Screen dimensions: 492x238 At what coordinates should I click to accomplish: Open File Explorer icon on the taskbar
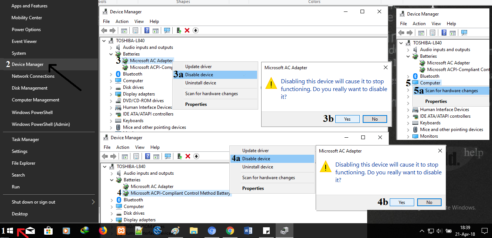click(x=193, y=231)
